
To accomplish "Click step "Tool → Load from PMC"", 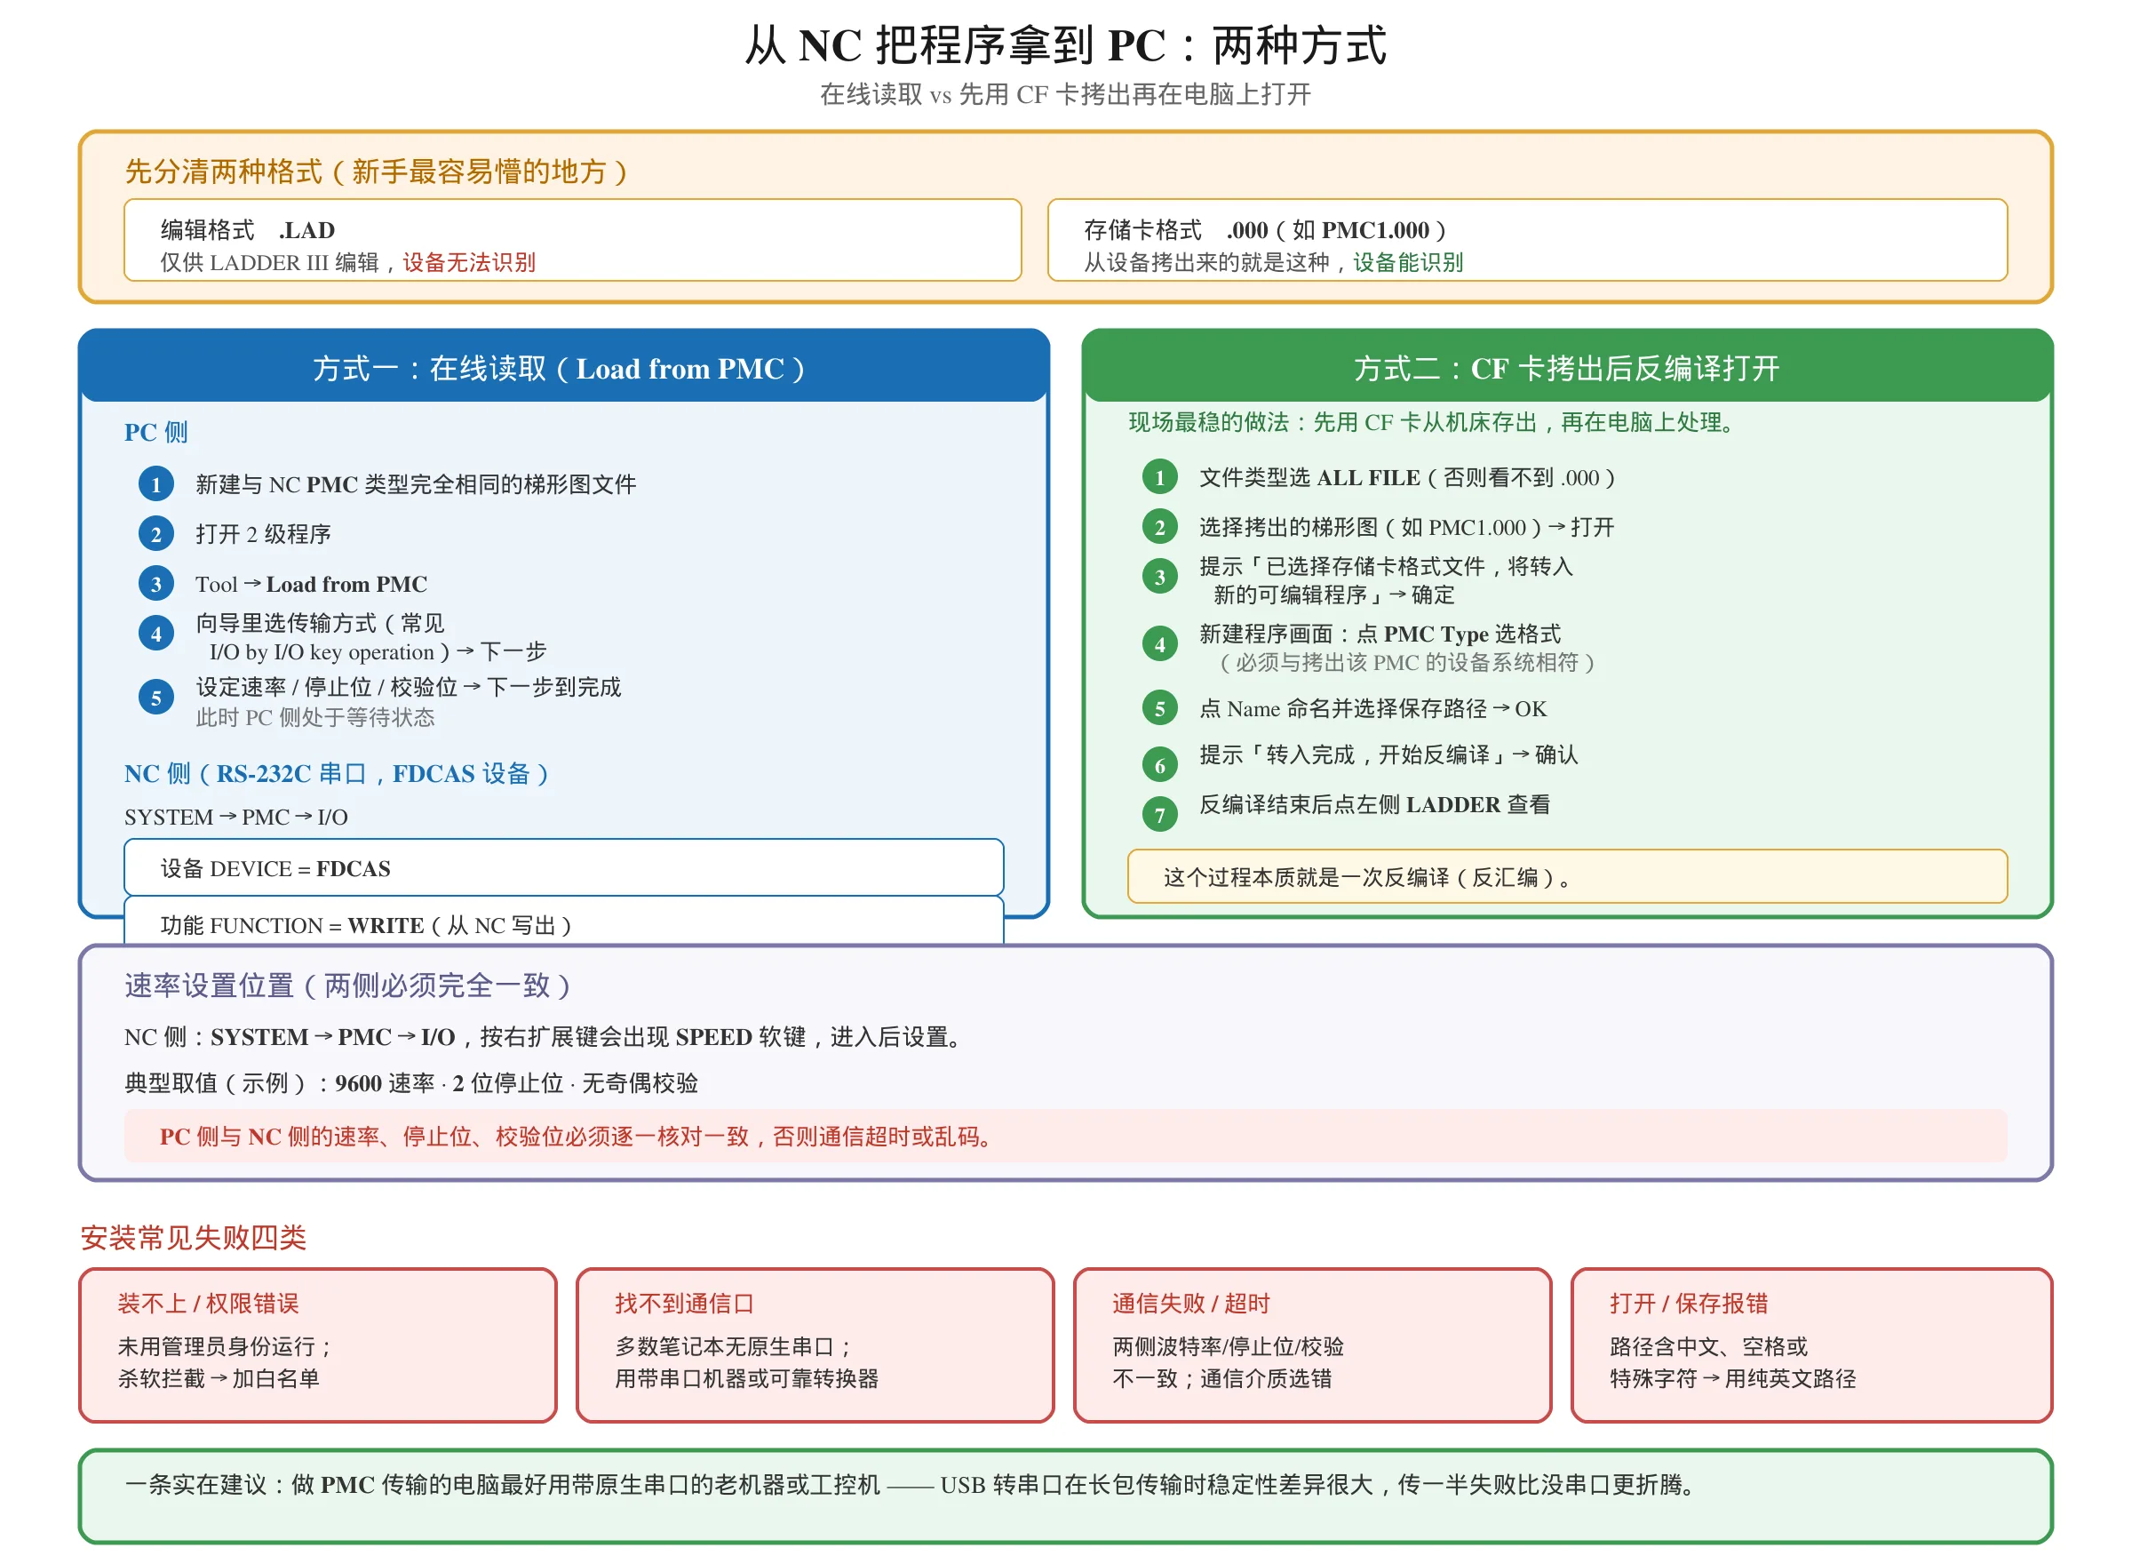I will 311,584.
